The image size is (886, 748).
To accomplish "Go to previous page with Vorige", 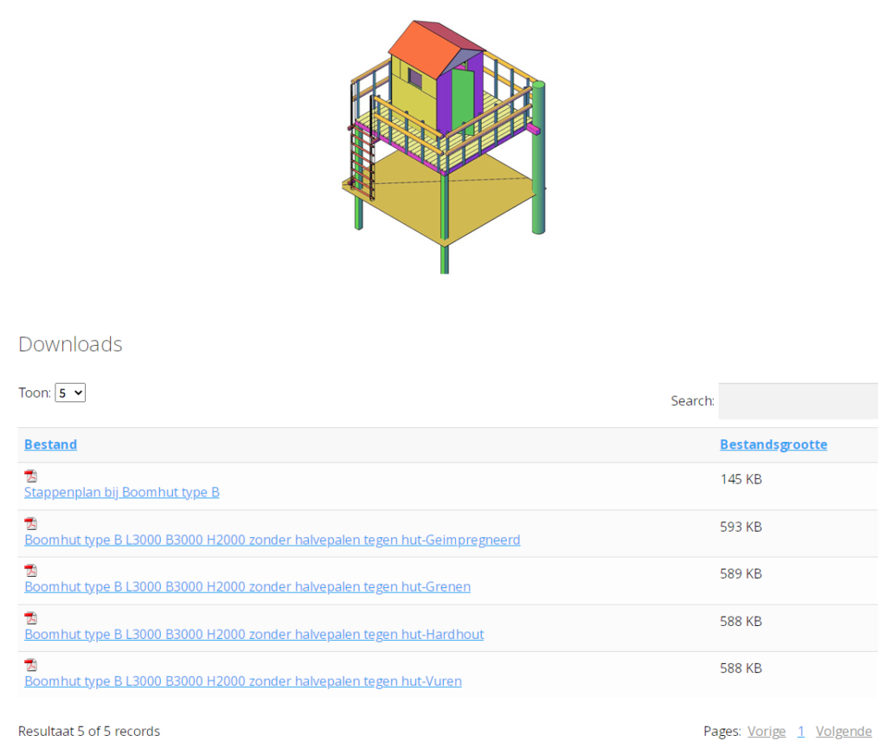I will click(x=767, y=732).
